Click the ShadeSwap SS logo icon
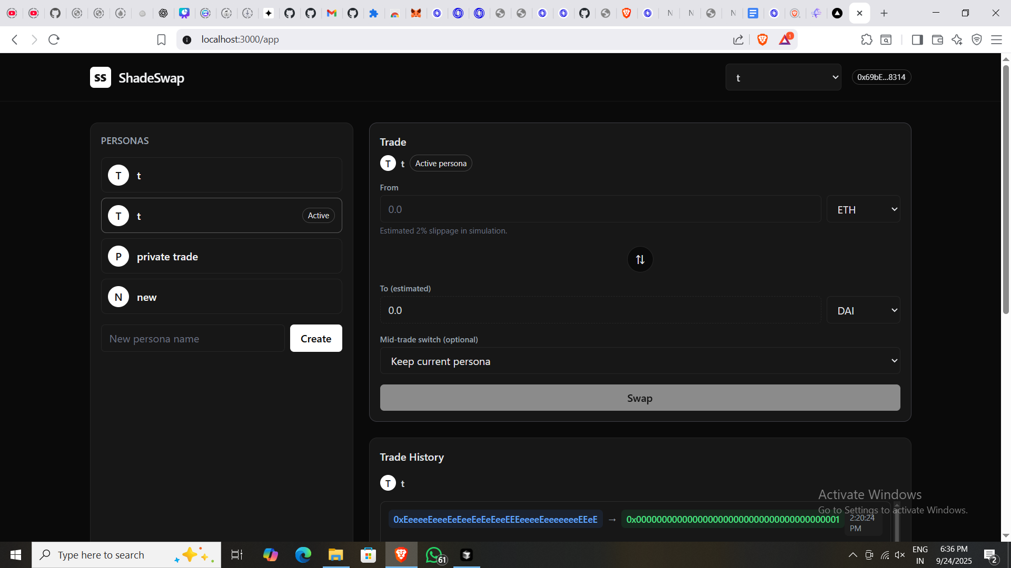 (100, 77)
